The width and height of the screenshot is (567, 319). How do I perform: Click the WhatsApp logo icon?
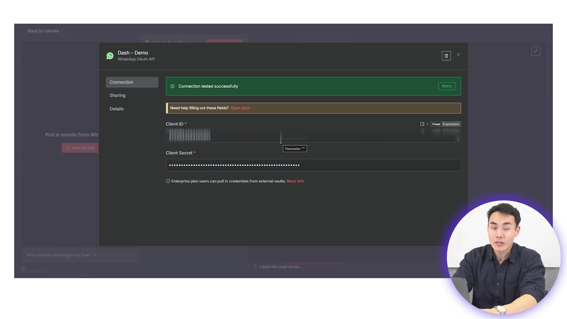tap(110, 56)
